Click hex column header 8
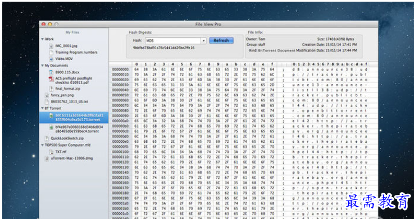The image size is (414, 219). click(x=209, y=64)
